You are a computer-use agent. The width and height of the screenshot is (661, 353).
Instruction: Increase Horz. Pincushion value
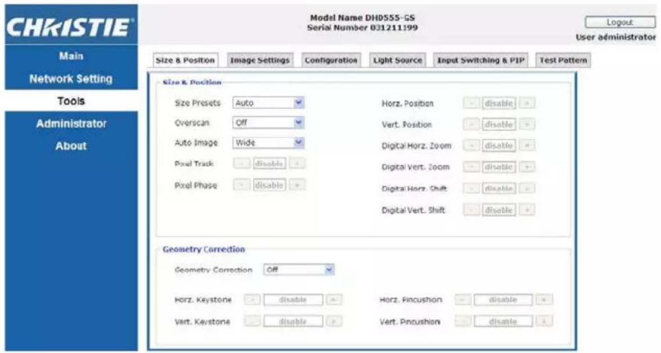point(544,300)
